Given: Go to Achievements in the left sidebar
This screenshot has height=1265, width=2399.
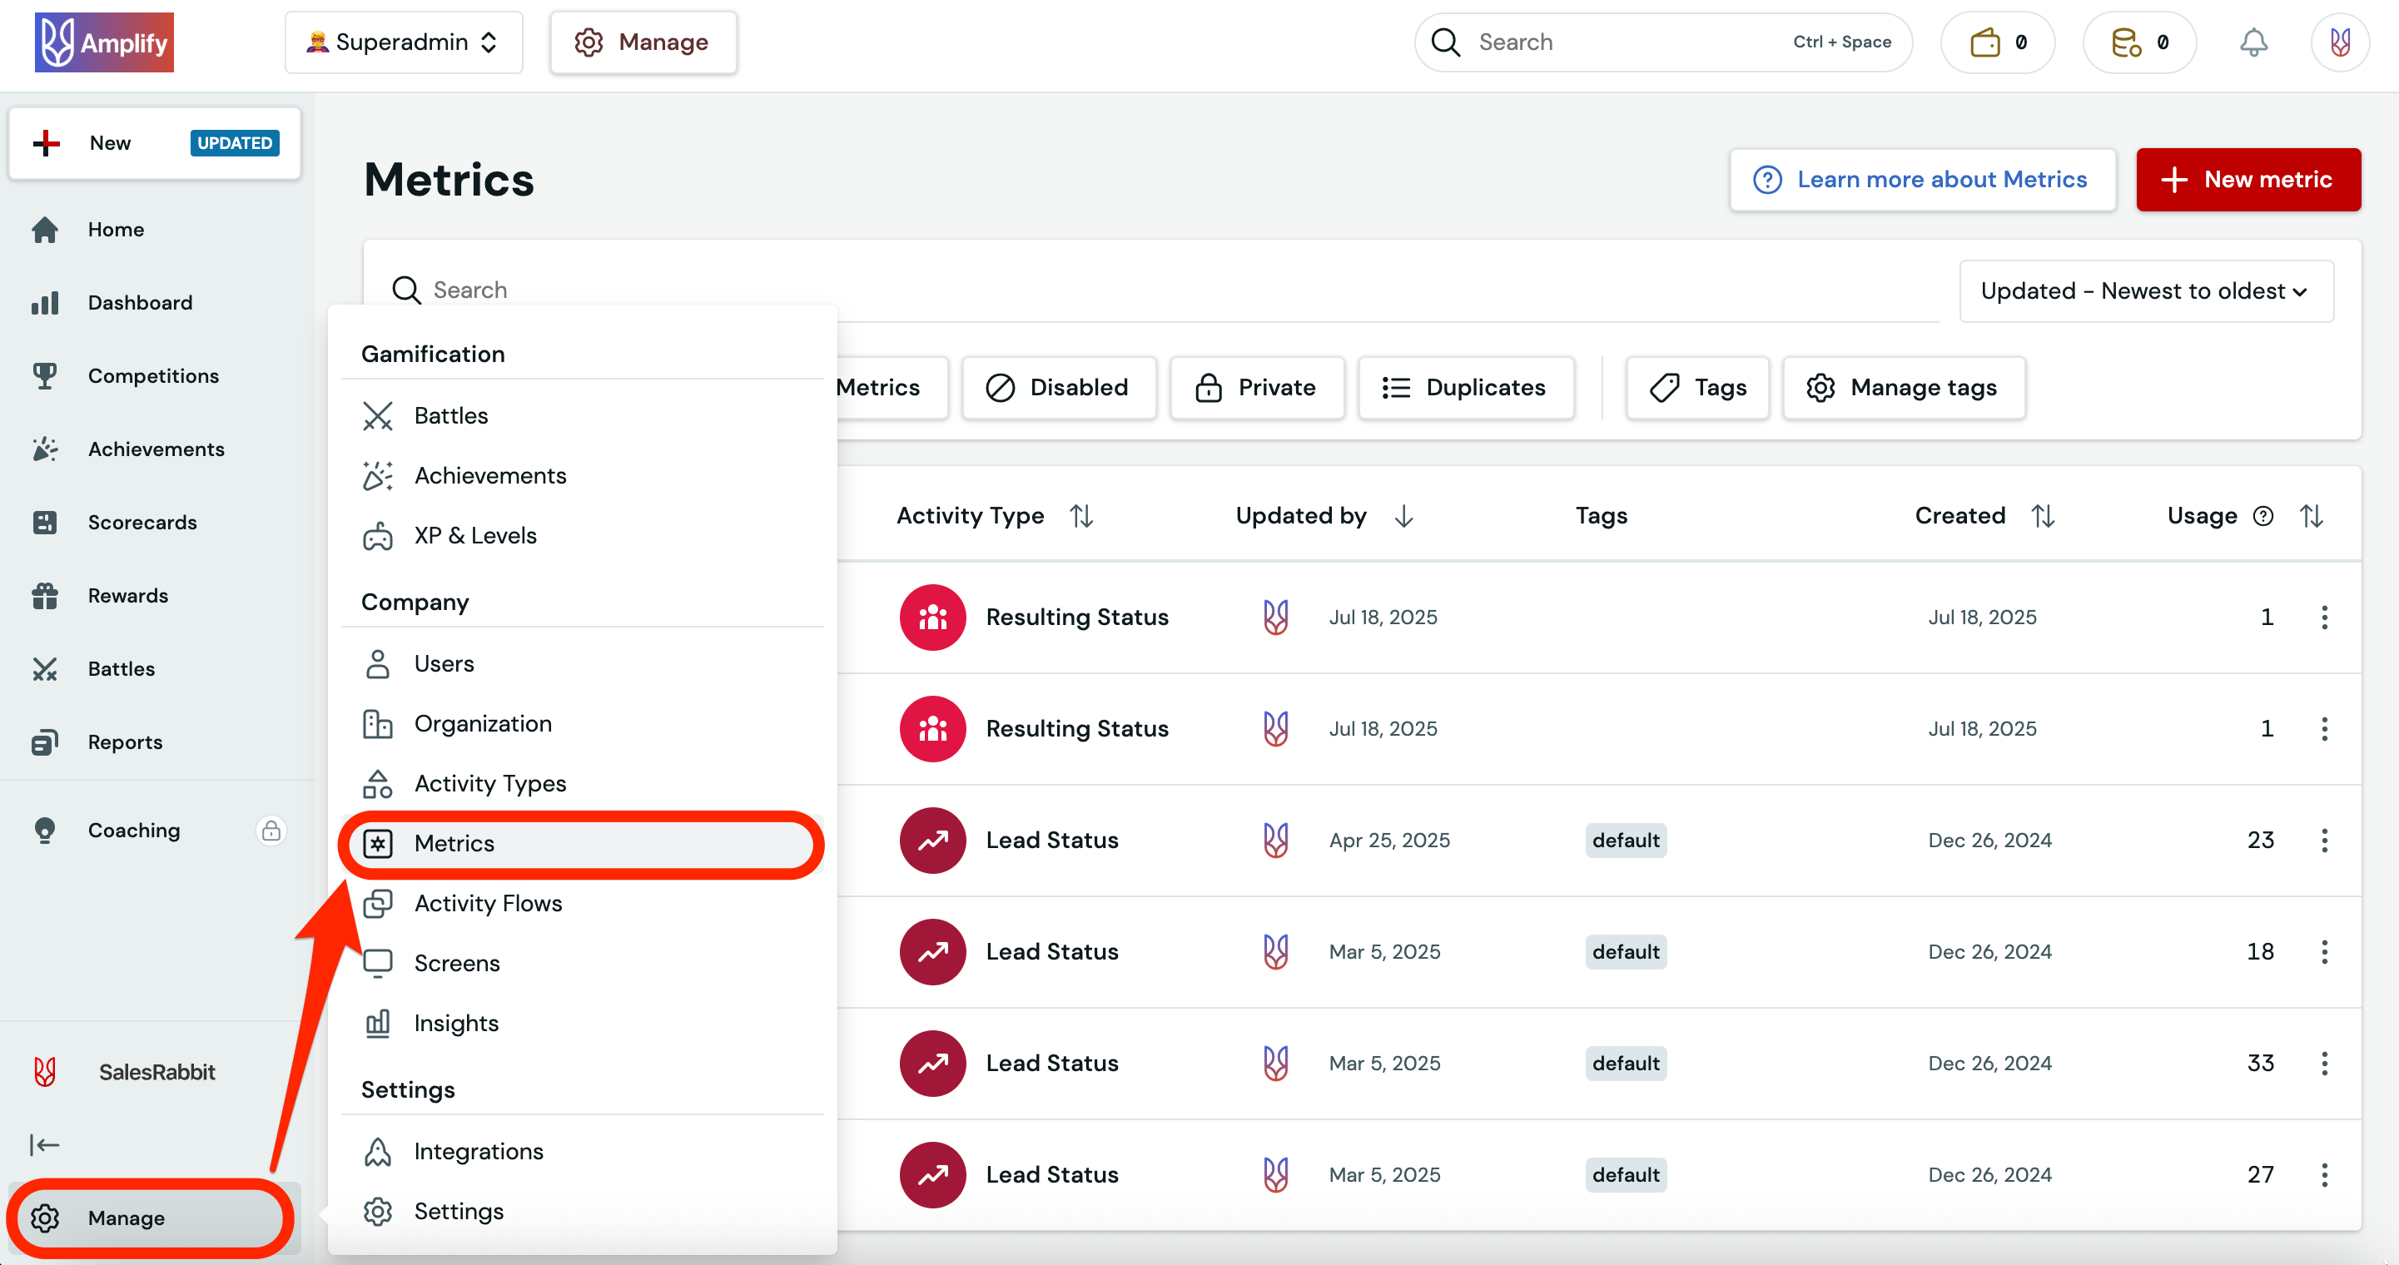Looking at the screenshot, I should pyautogui.click(x=155, y=449).
